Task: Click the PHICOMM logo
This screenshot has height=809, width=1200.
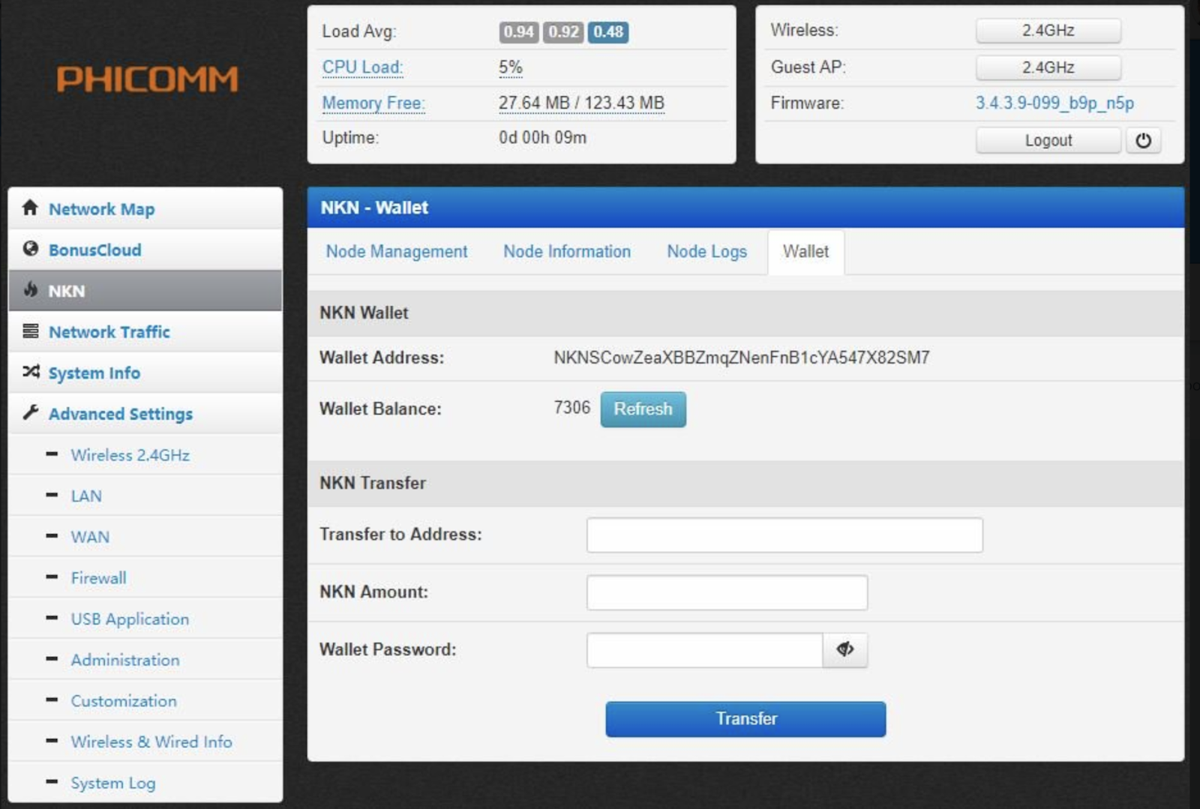Action: point(147,79)
